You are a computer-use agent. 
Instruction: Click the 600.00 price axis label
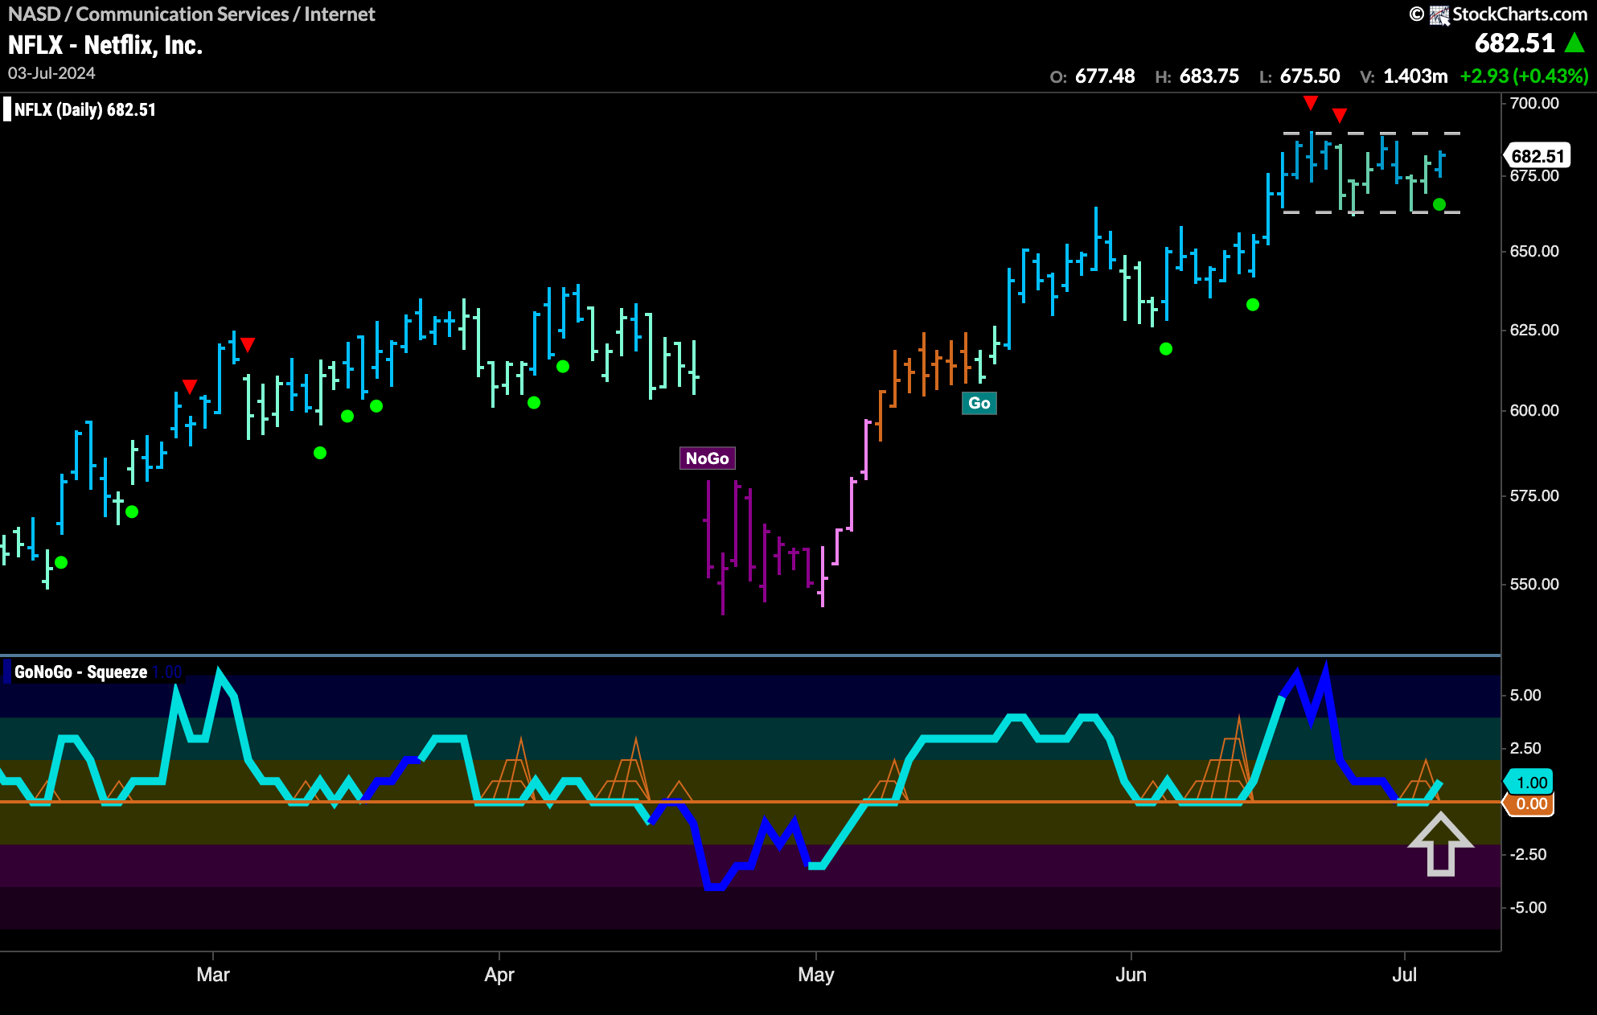1534,410
